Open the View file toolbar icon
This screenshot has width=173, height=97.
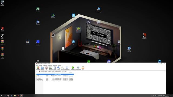51,68
